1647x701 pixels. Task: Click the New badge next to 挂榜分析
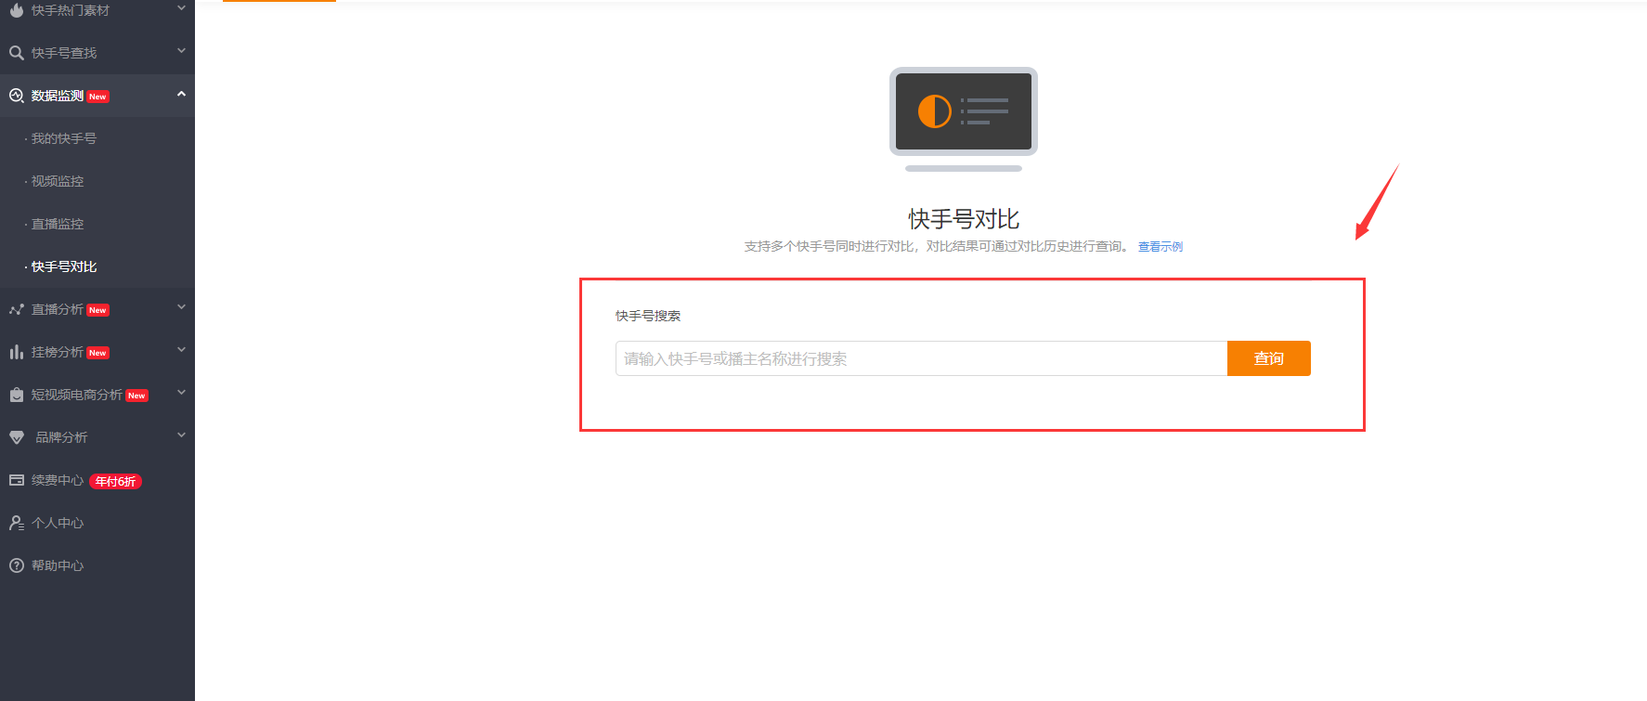pos(98,353)
